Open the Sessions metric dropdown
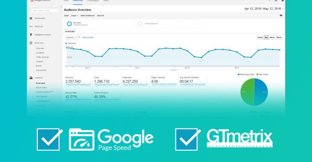Image resolution: width=312 pixels, height=162 pixels. pyautogui.click(x=71, y=37)
